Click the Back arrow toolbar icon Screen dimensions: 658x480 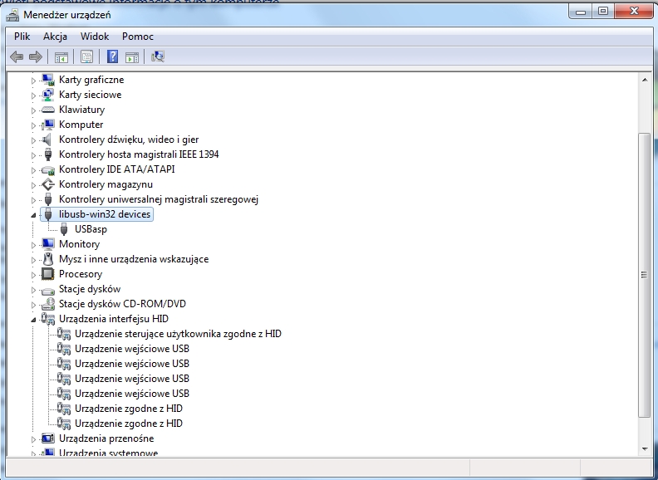pyautogui.click(x=17, y=56)
